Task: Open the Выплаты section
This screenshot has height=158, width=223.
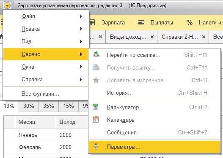Action: pos(162,23)
